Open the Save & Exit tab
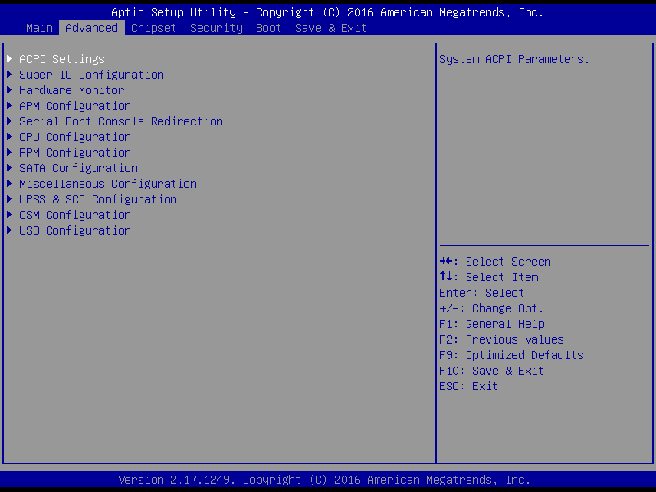 point(330,28)
